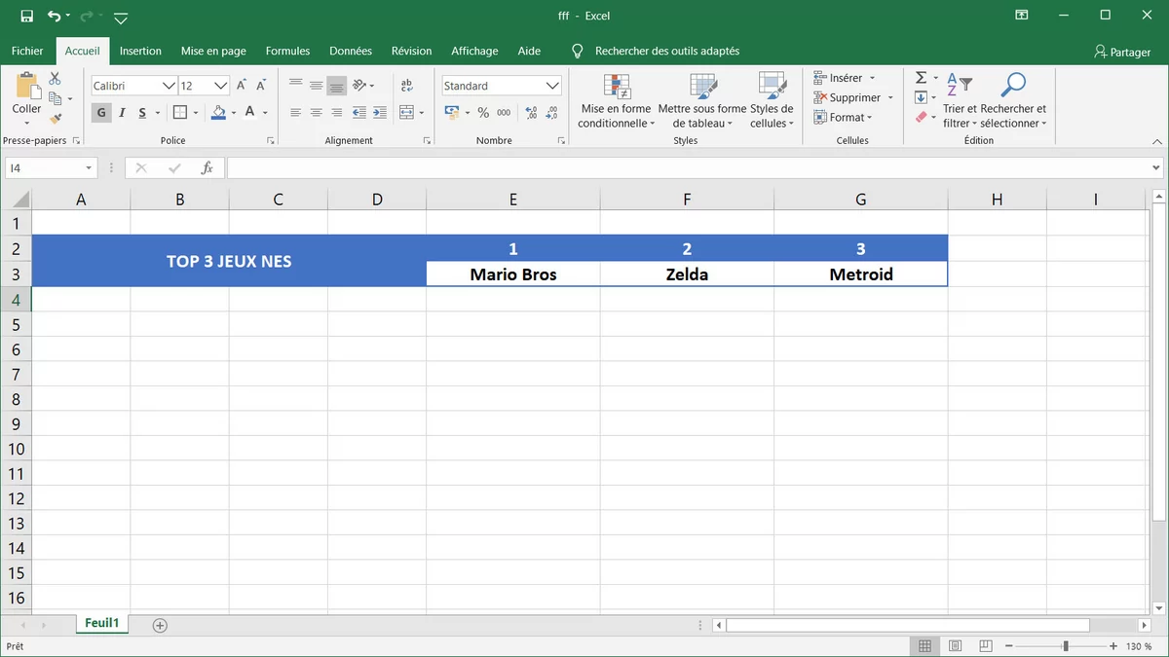Click the AutoSum sigma icon
The image size is (1169, 657).
921,78
